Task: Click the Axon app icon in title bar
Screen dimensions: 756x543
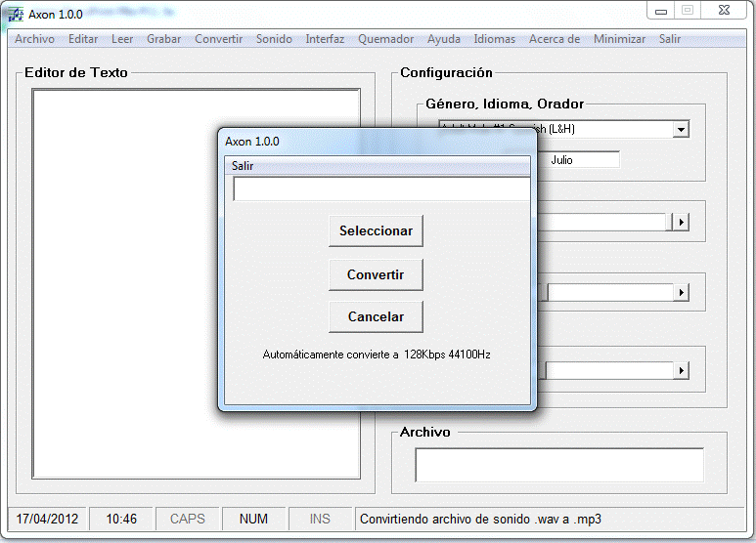Action: (x=16, y=15)
